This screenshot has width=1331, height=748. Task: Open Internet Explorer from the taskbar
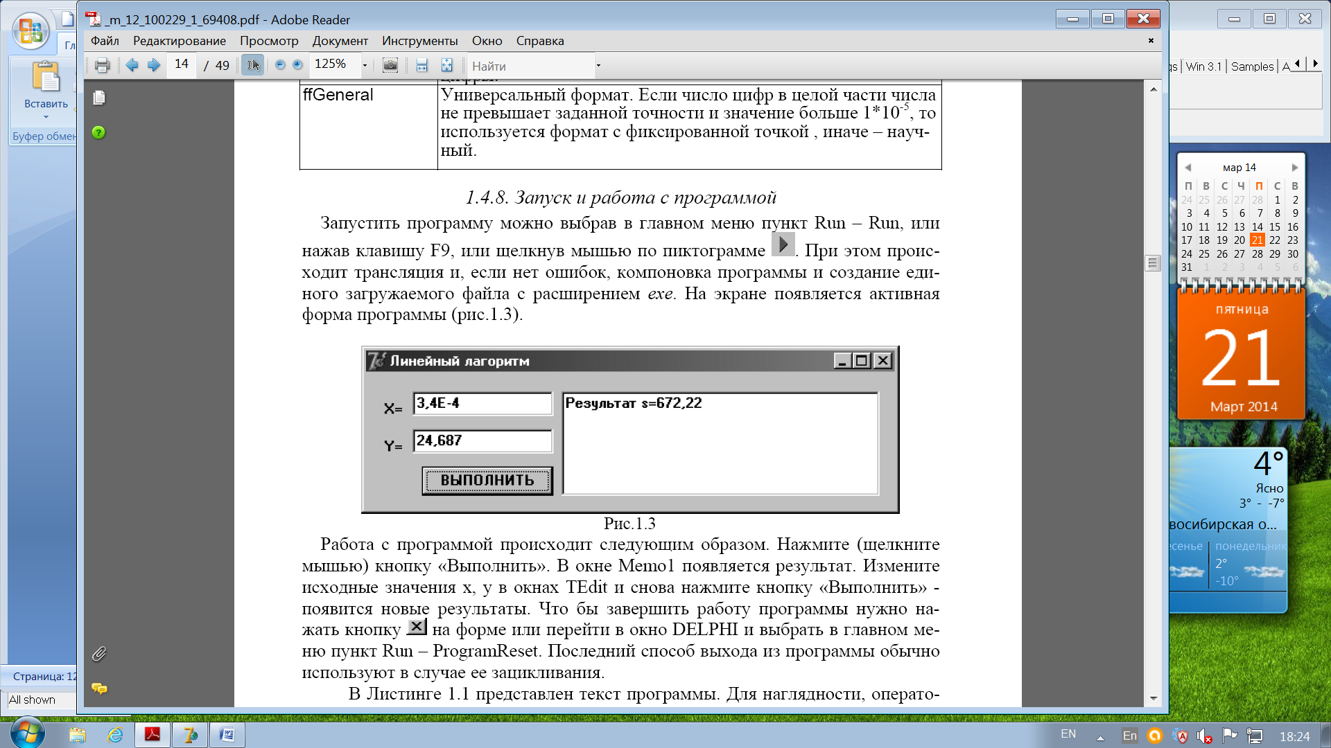[115, 735]
